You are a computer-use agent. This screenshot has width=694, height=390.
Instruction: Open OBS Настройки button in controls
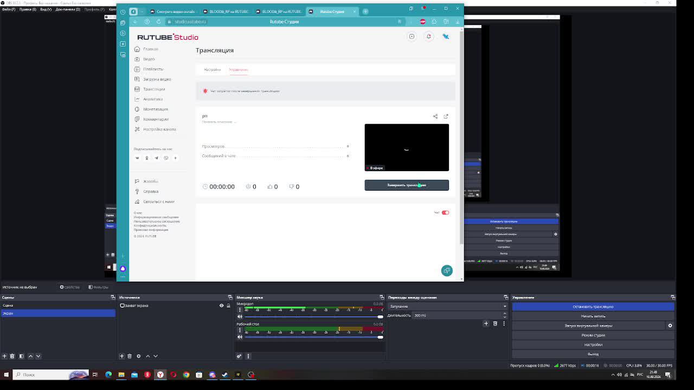(593, 344)
